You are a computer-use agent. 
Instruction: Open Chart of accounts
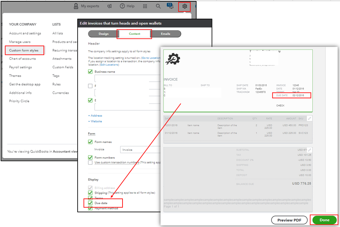coord(22,59)
